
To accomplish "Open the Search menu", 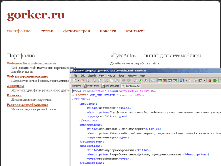I will (92, 75).
